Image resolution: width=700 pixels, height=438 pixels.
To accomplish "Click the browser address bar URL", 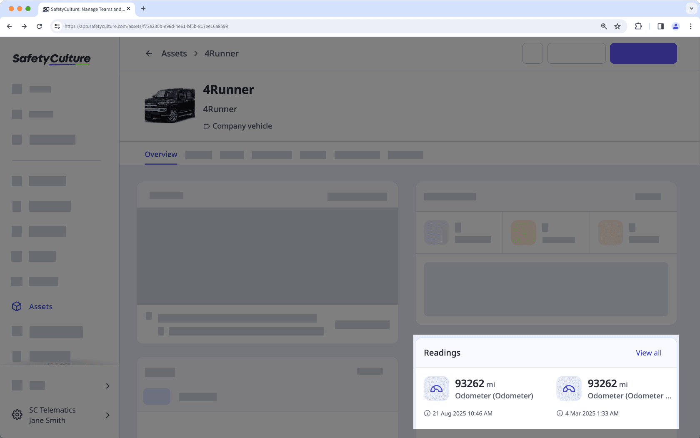I will pos(146,26).
